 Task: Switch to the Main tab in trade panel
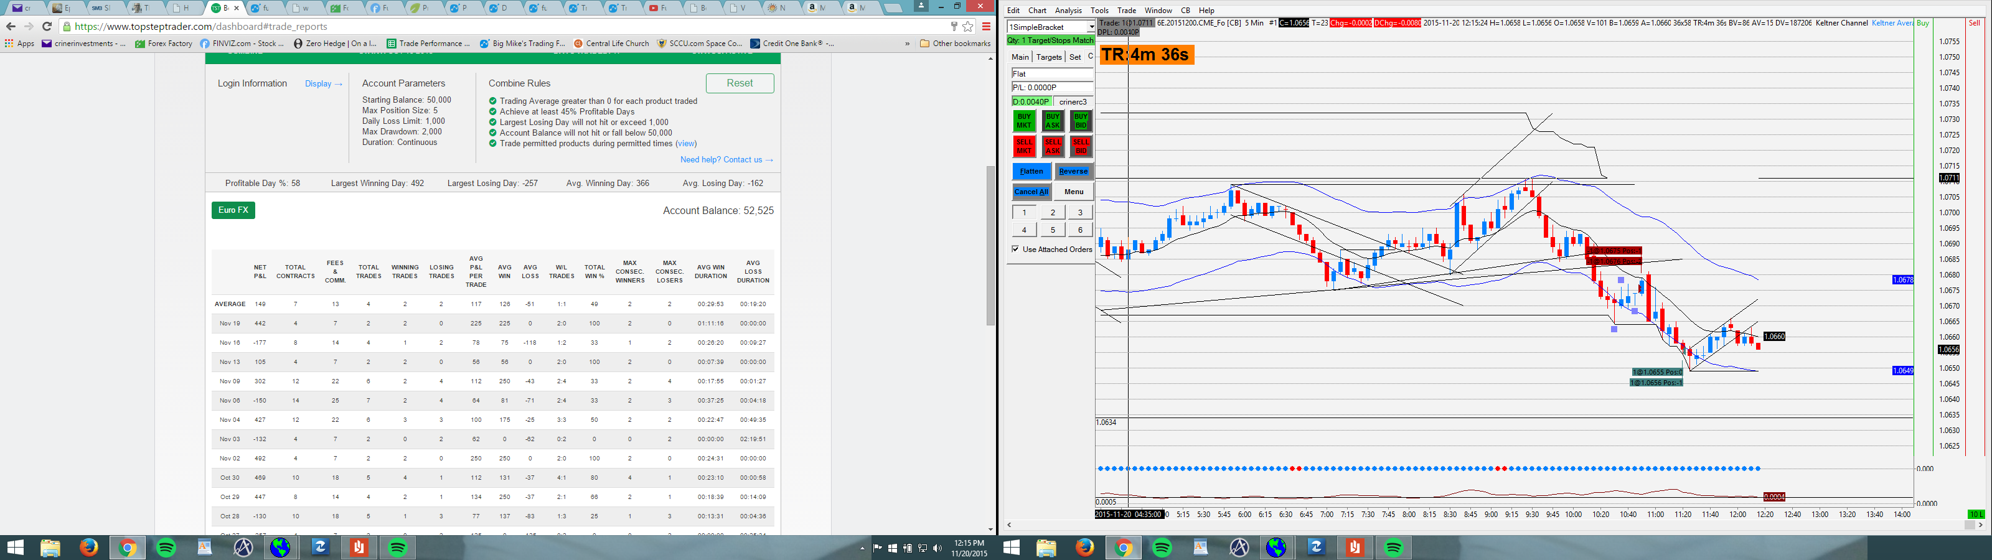1020,57
